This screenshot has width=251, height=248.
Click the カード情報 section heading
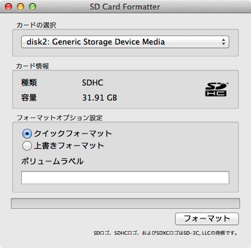33,66
